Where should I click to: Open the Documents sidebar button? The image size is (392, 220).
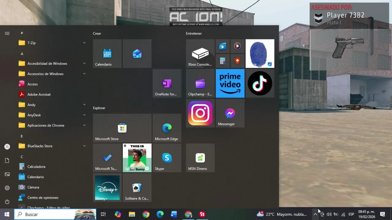click(x=7, y=160)
